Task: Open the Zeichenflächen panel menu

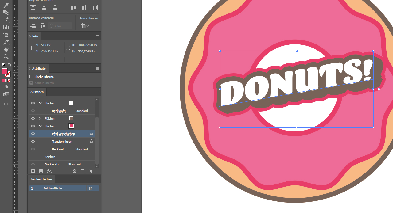Action: 97,179
